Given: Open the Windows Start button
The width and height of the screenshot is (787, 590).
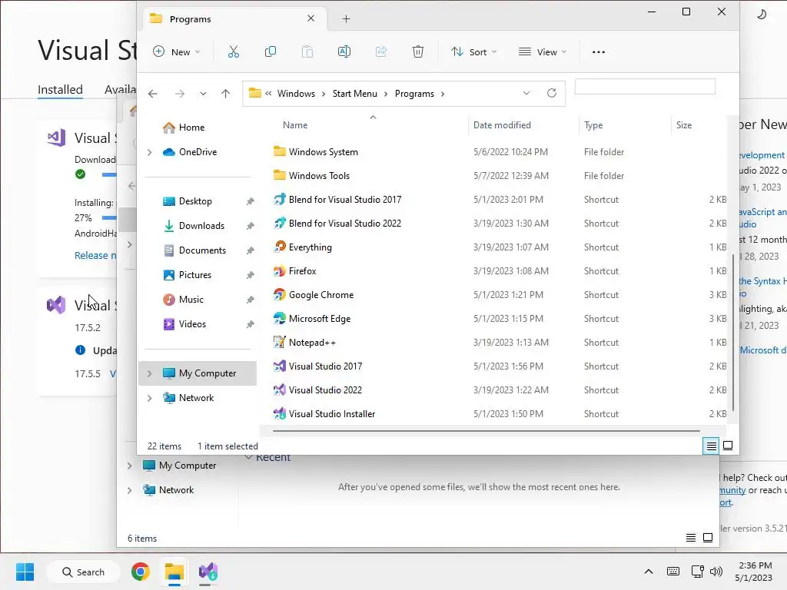Looking at the screenshot, I should click(25, 572).
